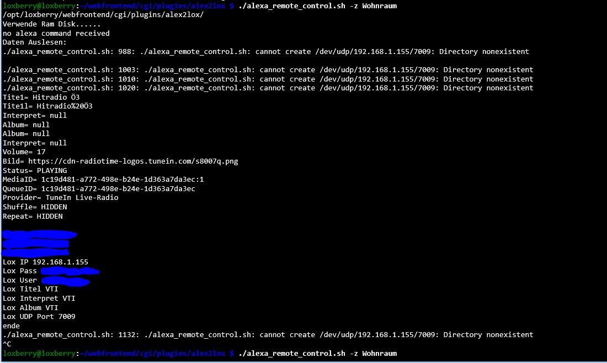Click the '/opt/loxberry/webfrontend/cgi/plugins/alex2lox/' path line

103,15
